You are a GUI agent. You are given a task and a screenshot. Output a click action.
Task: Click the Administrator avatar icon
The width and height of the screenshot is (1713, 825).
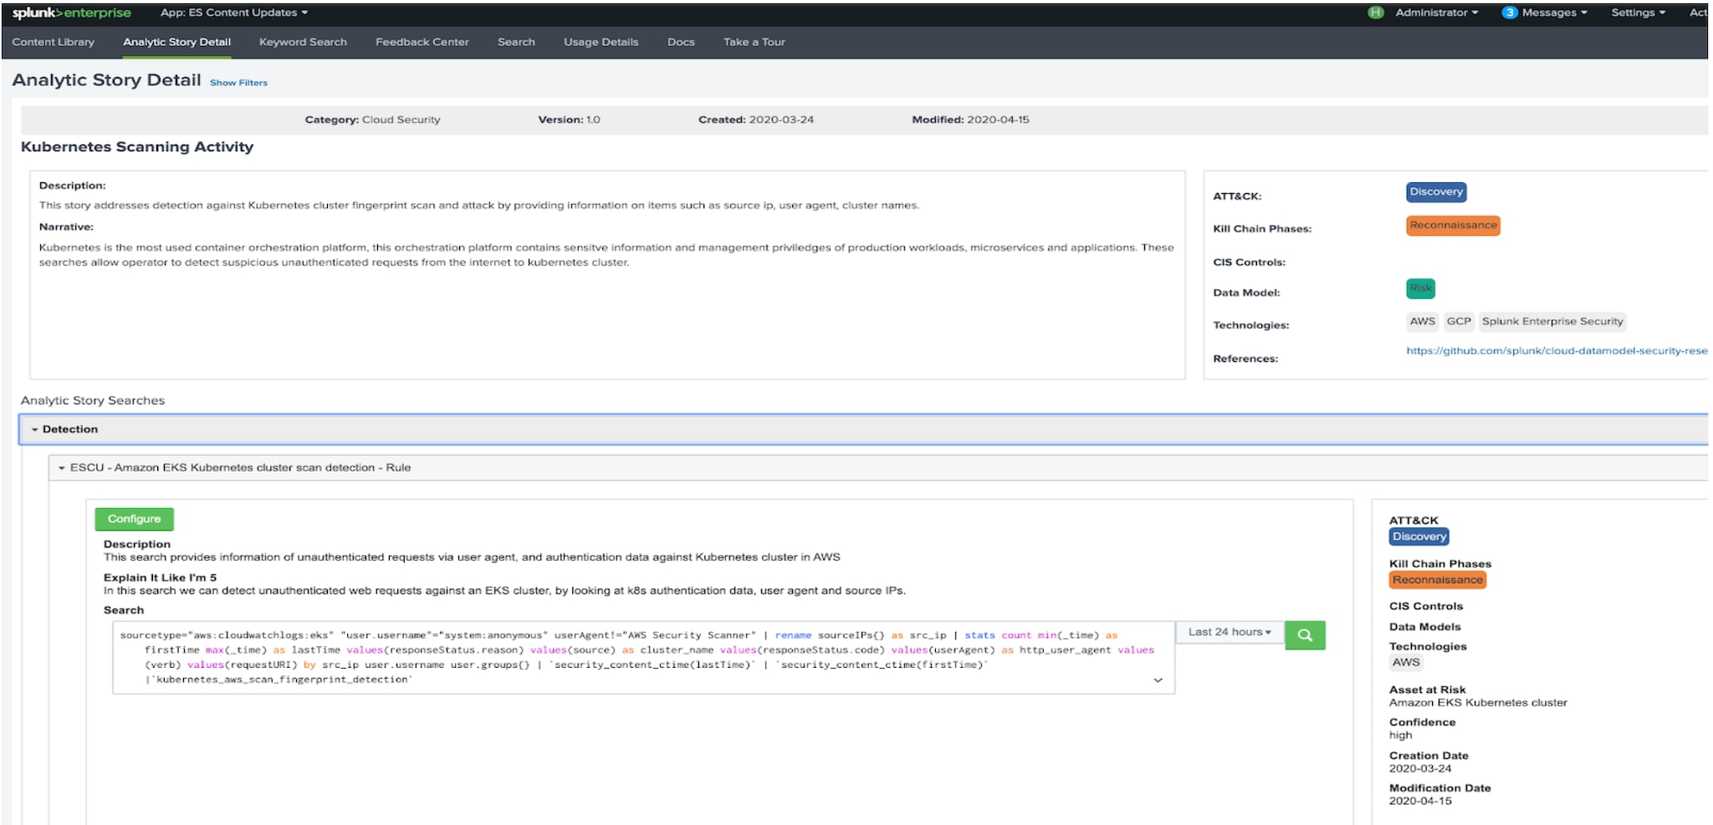tap(1375, 13)
